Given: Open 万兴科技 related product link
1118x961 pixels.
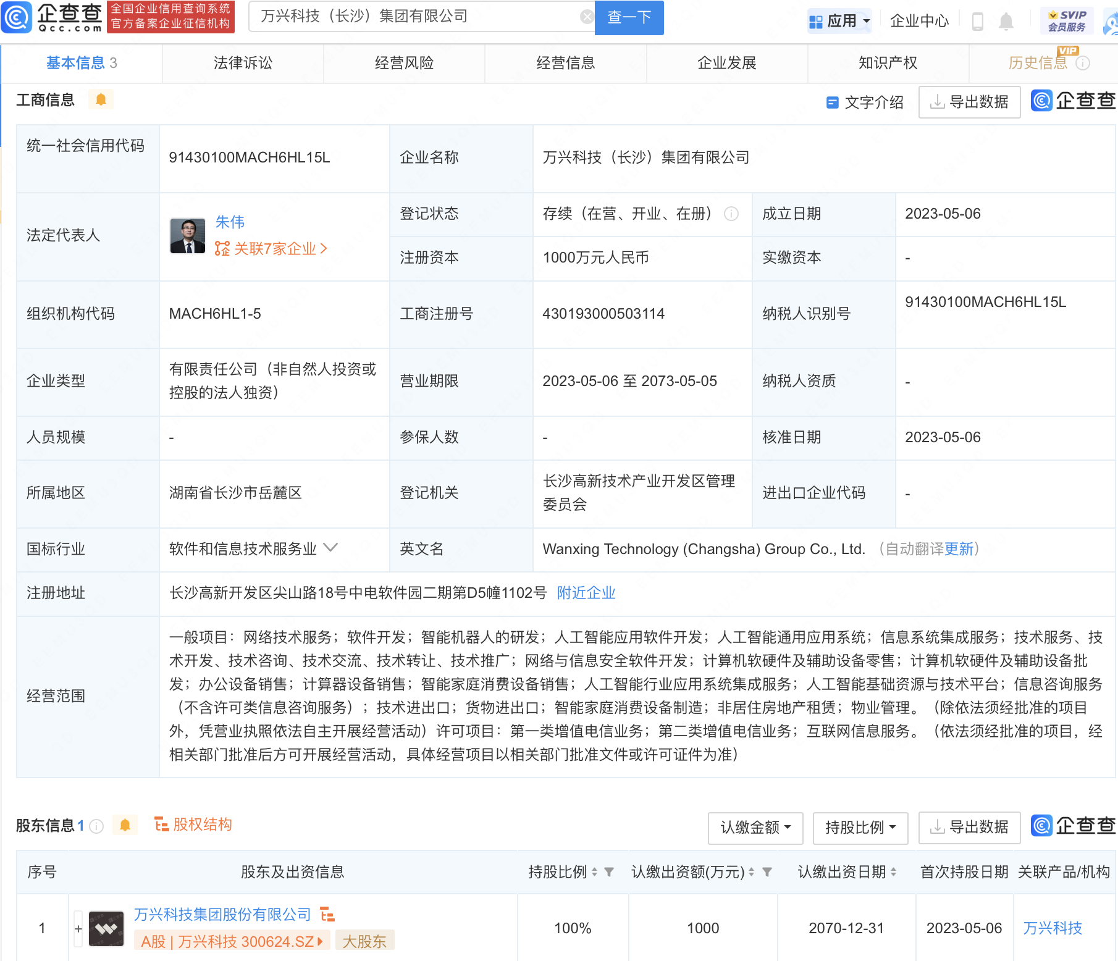Looking at the screenshot, I should 1053,928.
